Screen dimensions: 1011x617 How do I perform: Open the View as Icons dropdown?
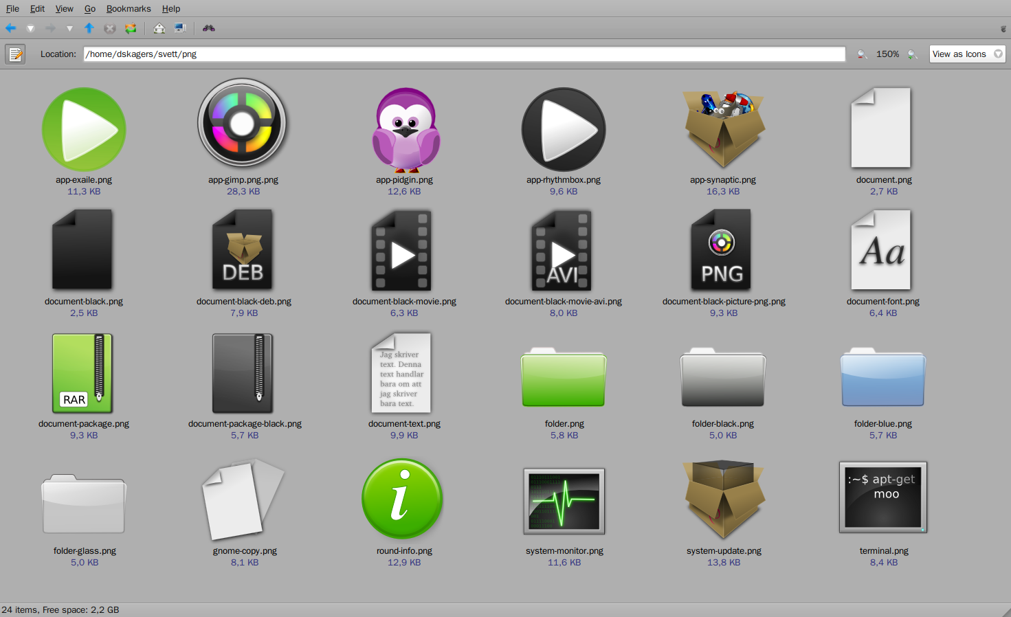click(968, 54)
